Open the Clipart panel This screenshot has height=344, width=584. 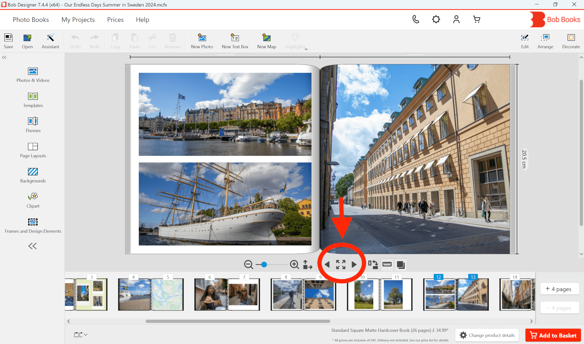(x=33, y=200)
